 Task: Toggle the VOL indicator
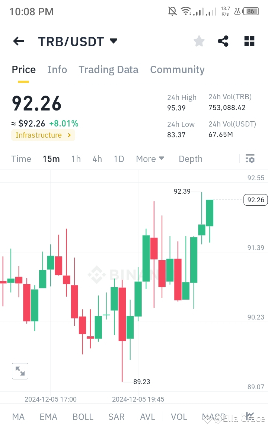[x=179, y=417]
